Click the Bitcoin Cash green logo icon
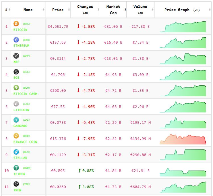Screen dimensions: 213x196 16,88
